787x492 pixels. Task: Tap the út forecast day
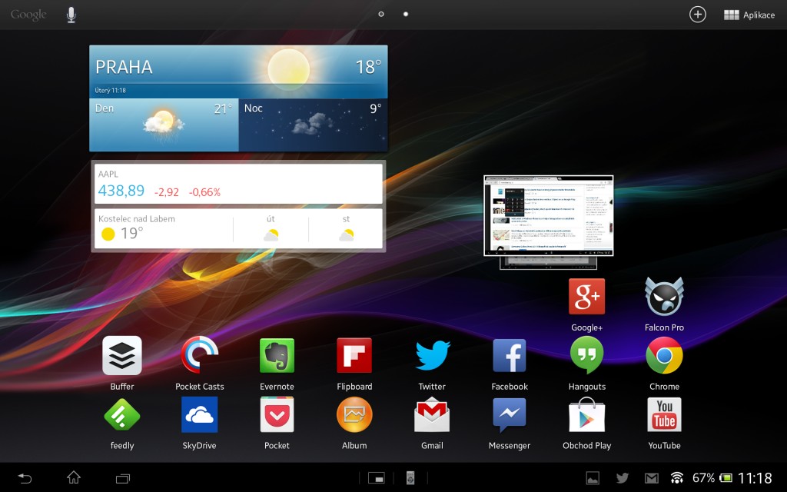click(271, 229)
